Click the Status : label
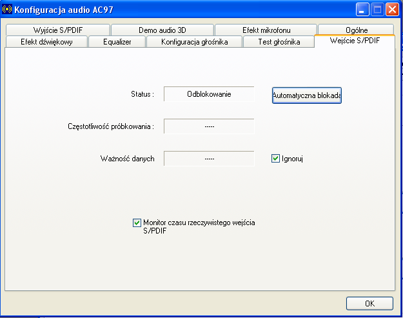Viewport: 403px width, 318px height. 143,94
